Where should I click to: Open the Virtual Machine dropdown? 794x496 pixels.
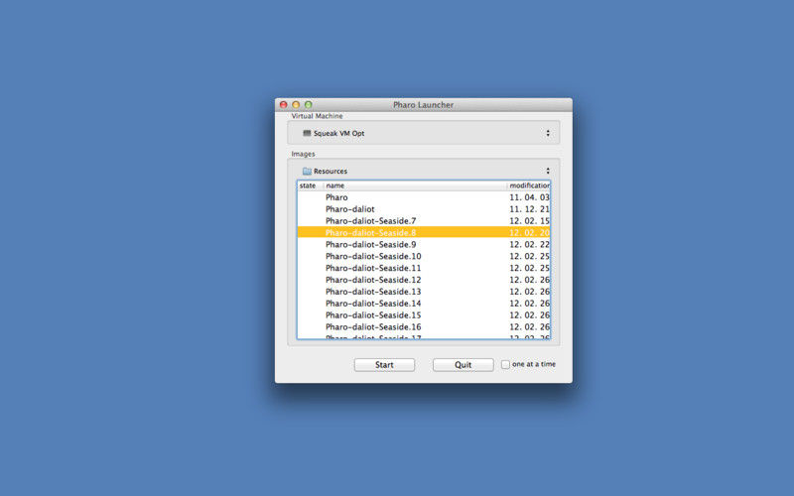424,133
